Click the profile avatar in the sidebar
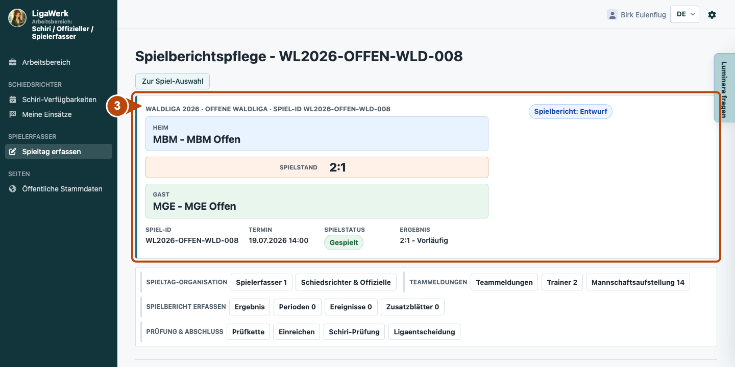Screen dimensions: 735x367 pyautogui.click(x=17, y=18)
